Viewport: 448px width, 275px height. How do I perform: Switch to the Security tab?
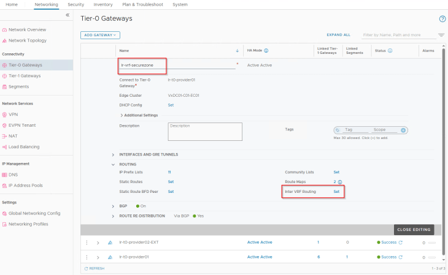75,4
